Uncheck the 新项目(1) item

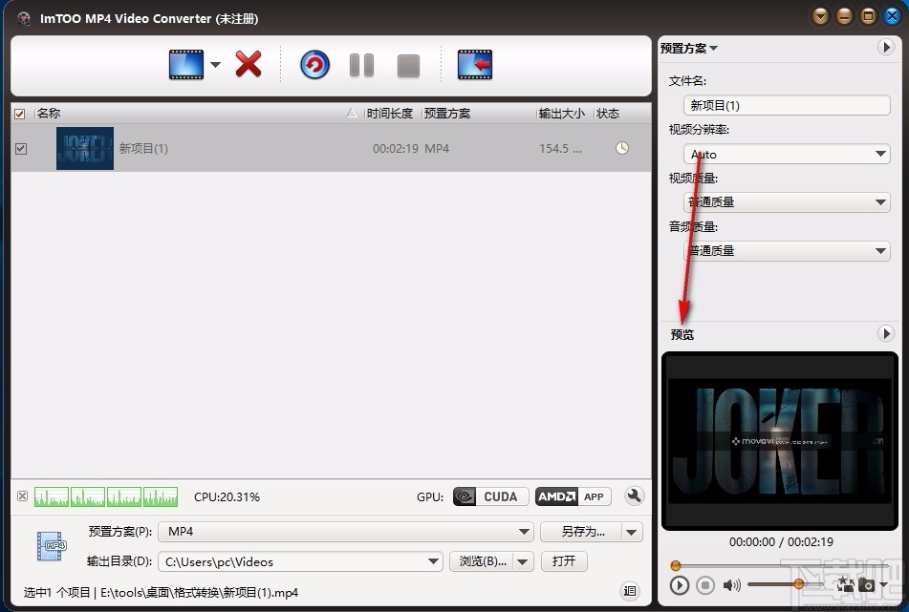20,148
